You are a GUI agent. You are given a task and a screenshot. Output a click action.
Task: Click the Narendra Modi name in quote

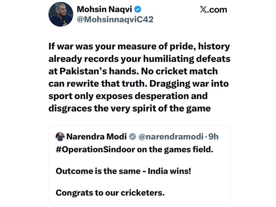pyautogui.click(x=97, y=137)
